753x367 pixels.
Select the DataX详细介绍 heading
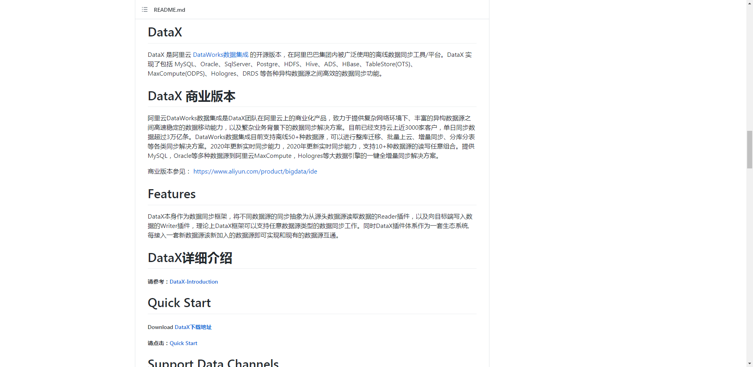[190, 258]
